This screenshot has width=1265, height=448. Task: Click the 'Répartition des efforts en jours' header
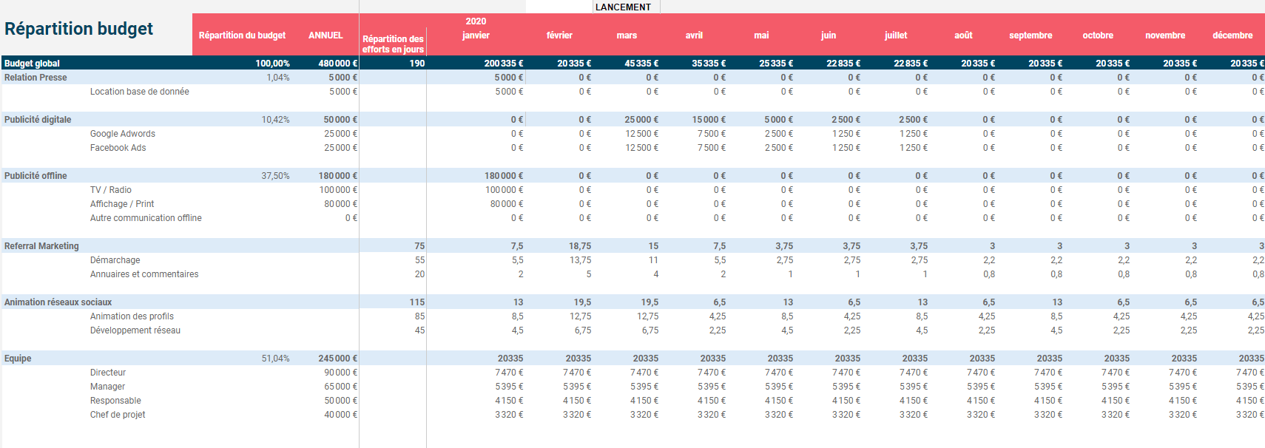click(393, 44)
